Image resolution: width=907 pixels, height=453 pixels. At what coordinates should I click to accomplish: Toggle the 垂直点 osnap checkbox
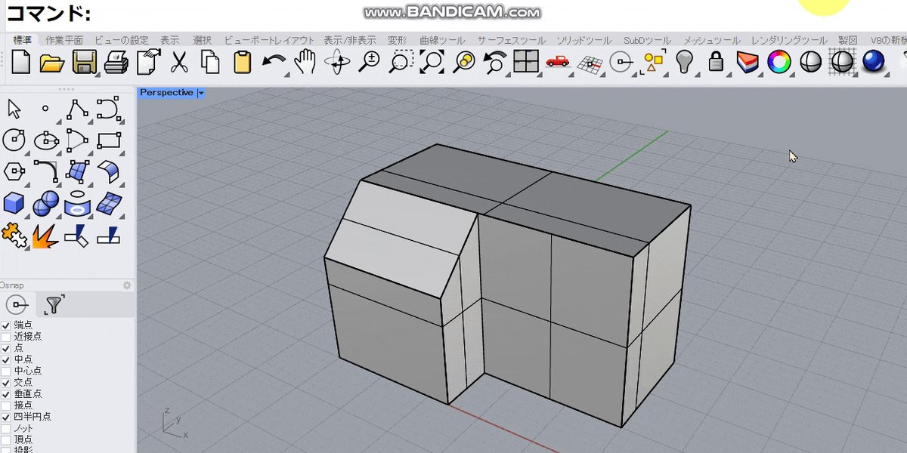point(6,393)
